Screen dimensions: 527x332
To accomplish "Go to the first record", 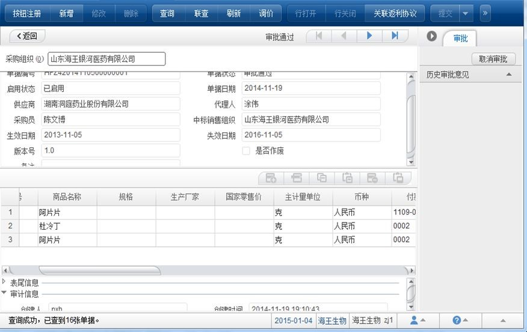I will click(319, 36).
